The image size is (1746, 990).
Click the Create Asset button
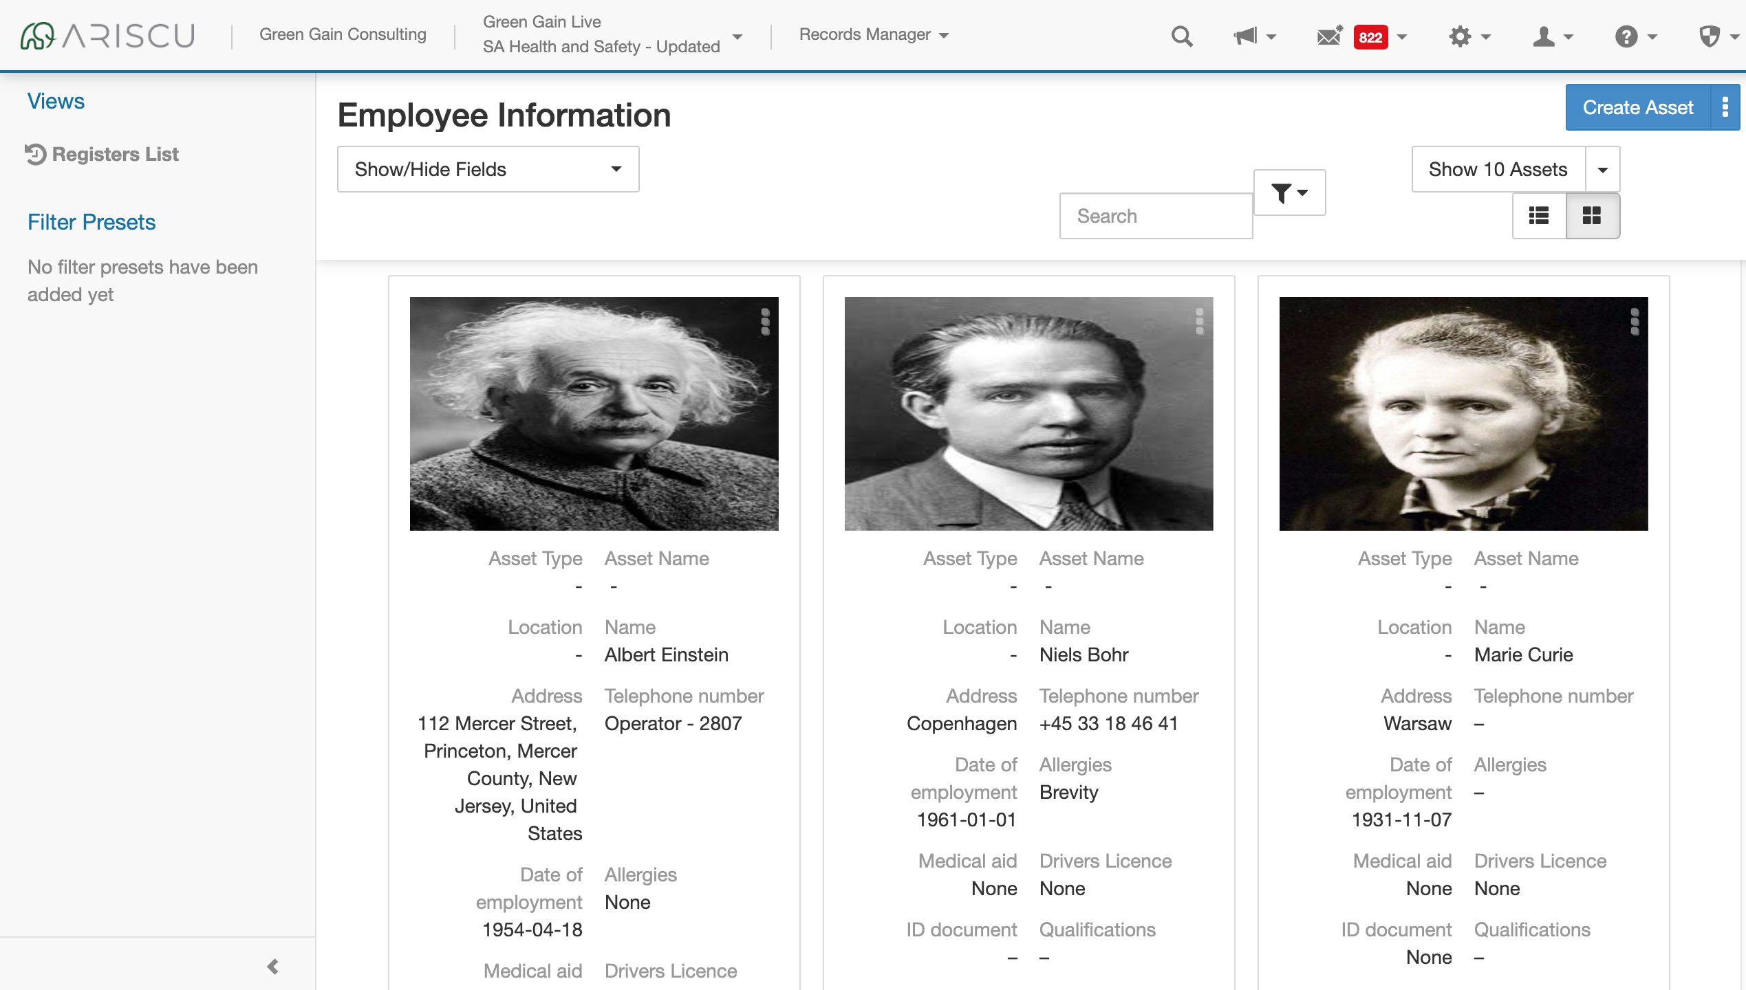click(x=1637, y=107)
